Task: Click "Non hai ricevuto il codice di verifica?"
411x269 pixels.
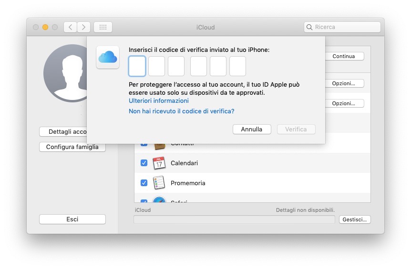Action: click(181, 111)
